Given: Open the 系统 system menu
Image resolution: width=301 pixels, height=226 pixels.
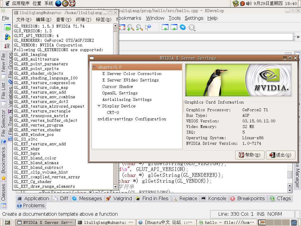Looking at the screenshot, I should point(49,3).
